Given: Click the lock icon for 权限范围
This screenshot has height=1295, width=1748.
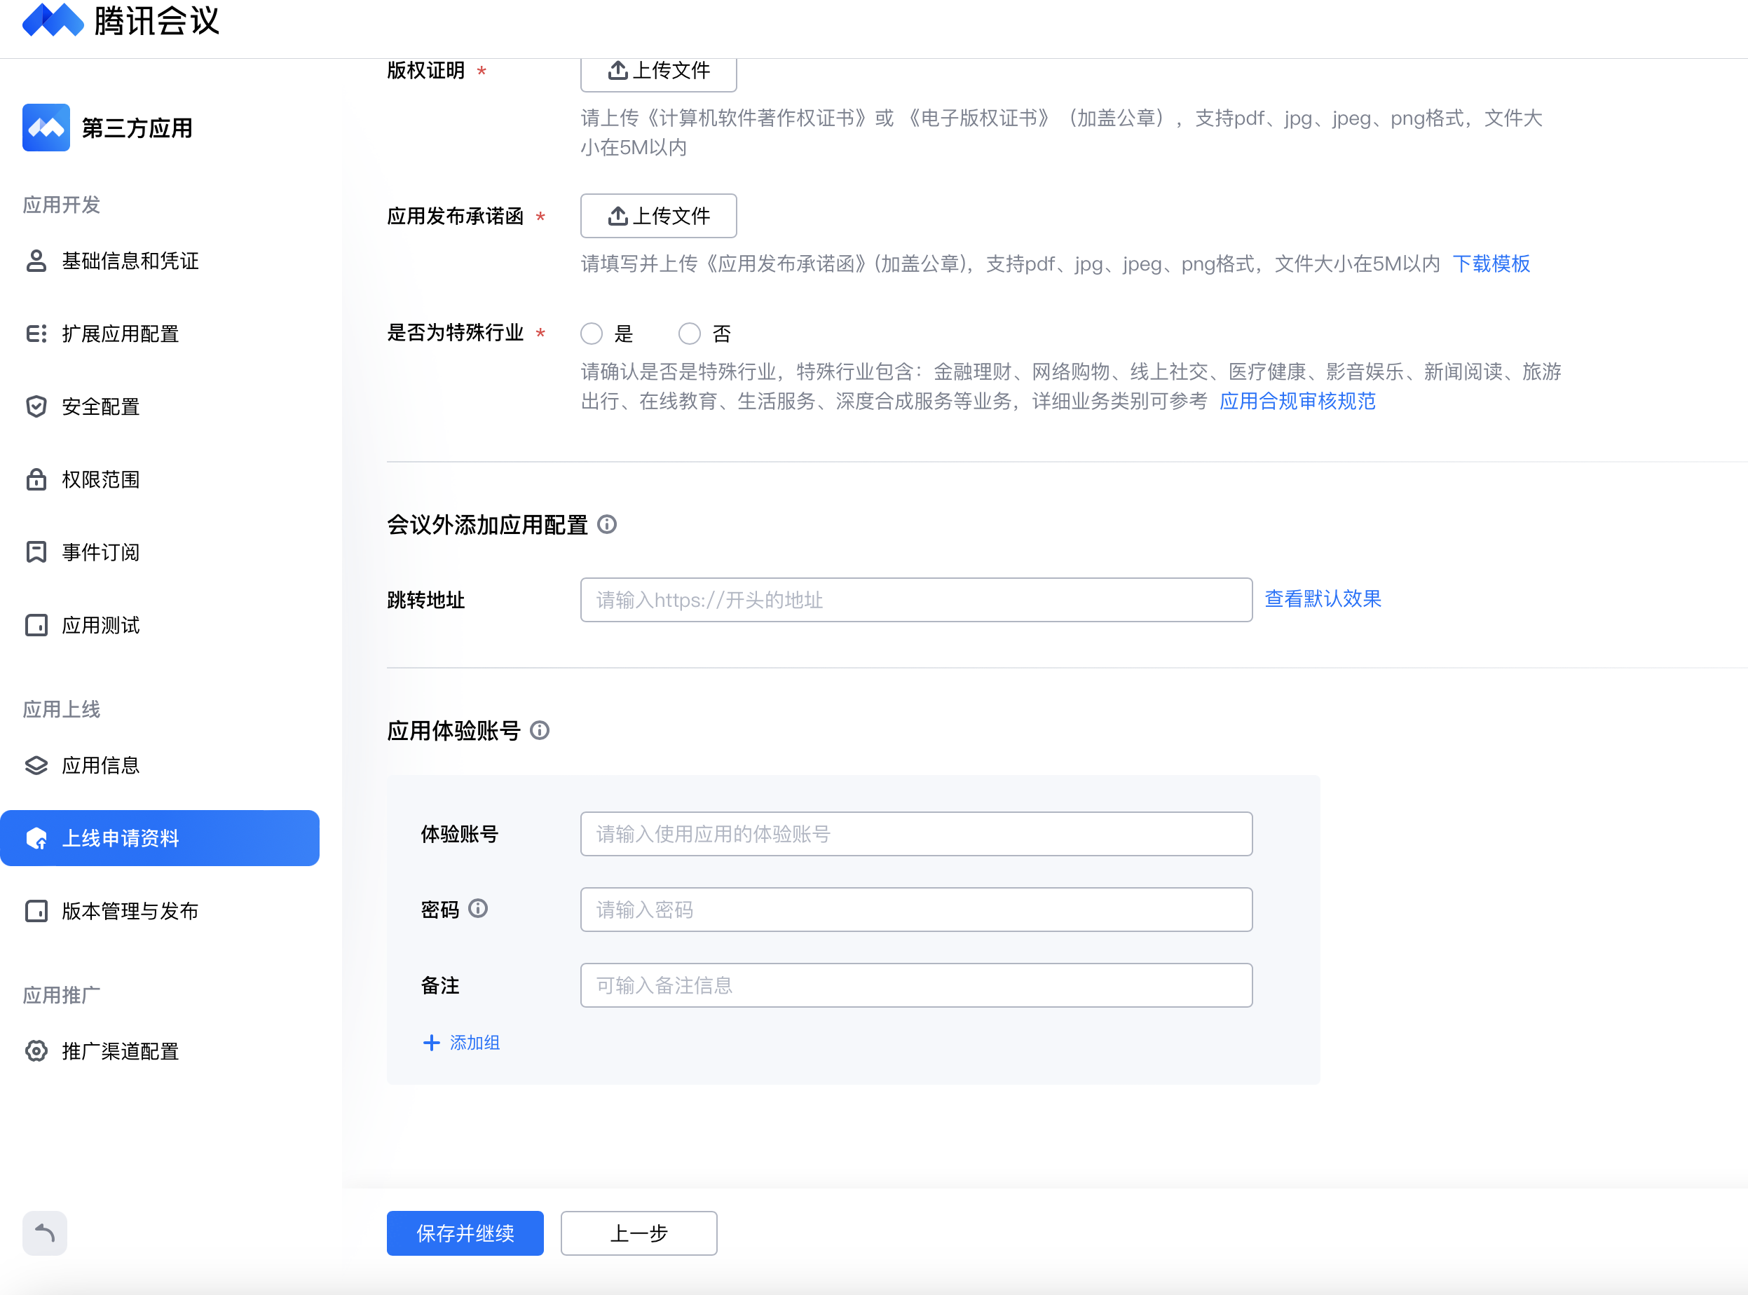Looking at the screenshot, I should 36,480.
